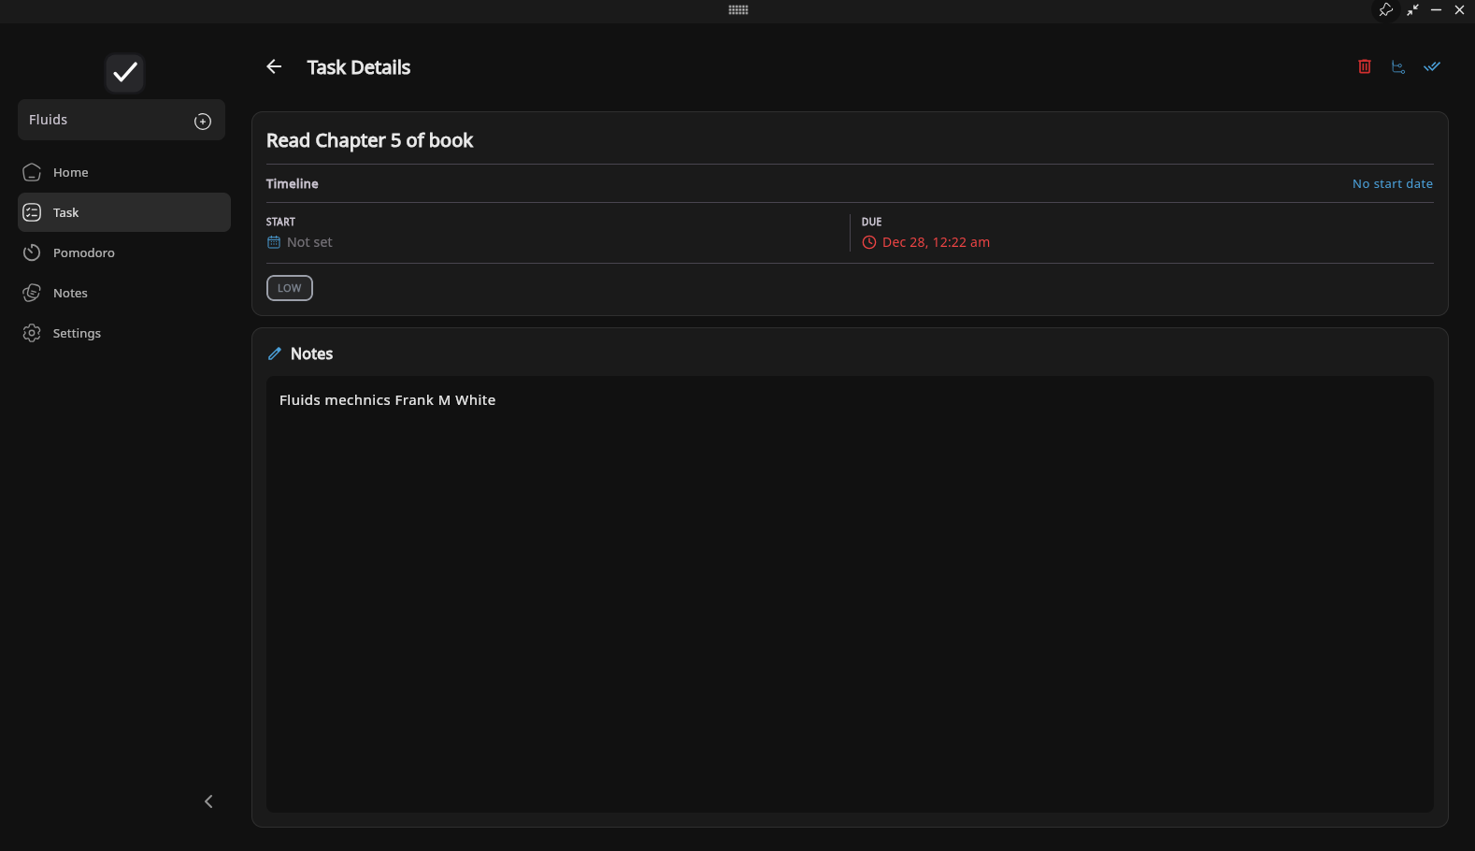The width and height of the screenshot is (1475, 851).
Task: Set the start date showing Not set
Action: 309,242
